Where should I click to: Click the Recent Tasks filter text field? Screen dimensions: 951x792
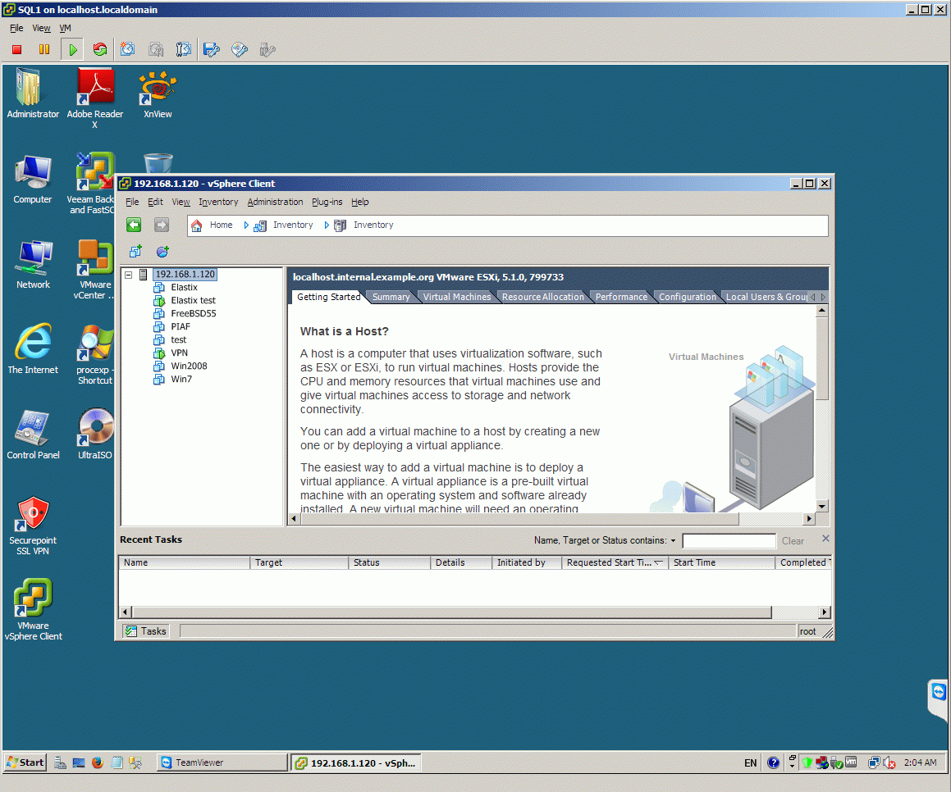(x=729, y=540)
